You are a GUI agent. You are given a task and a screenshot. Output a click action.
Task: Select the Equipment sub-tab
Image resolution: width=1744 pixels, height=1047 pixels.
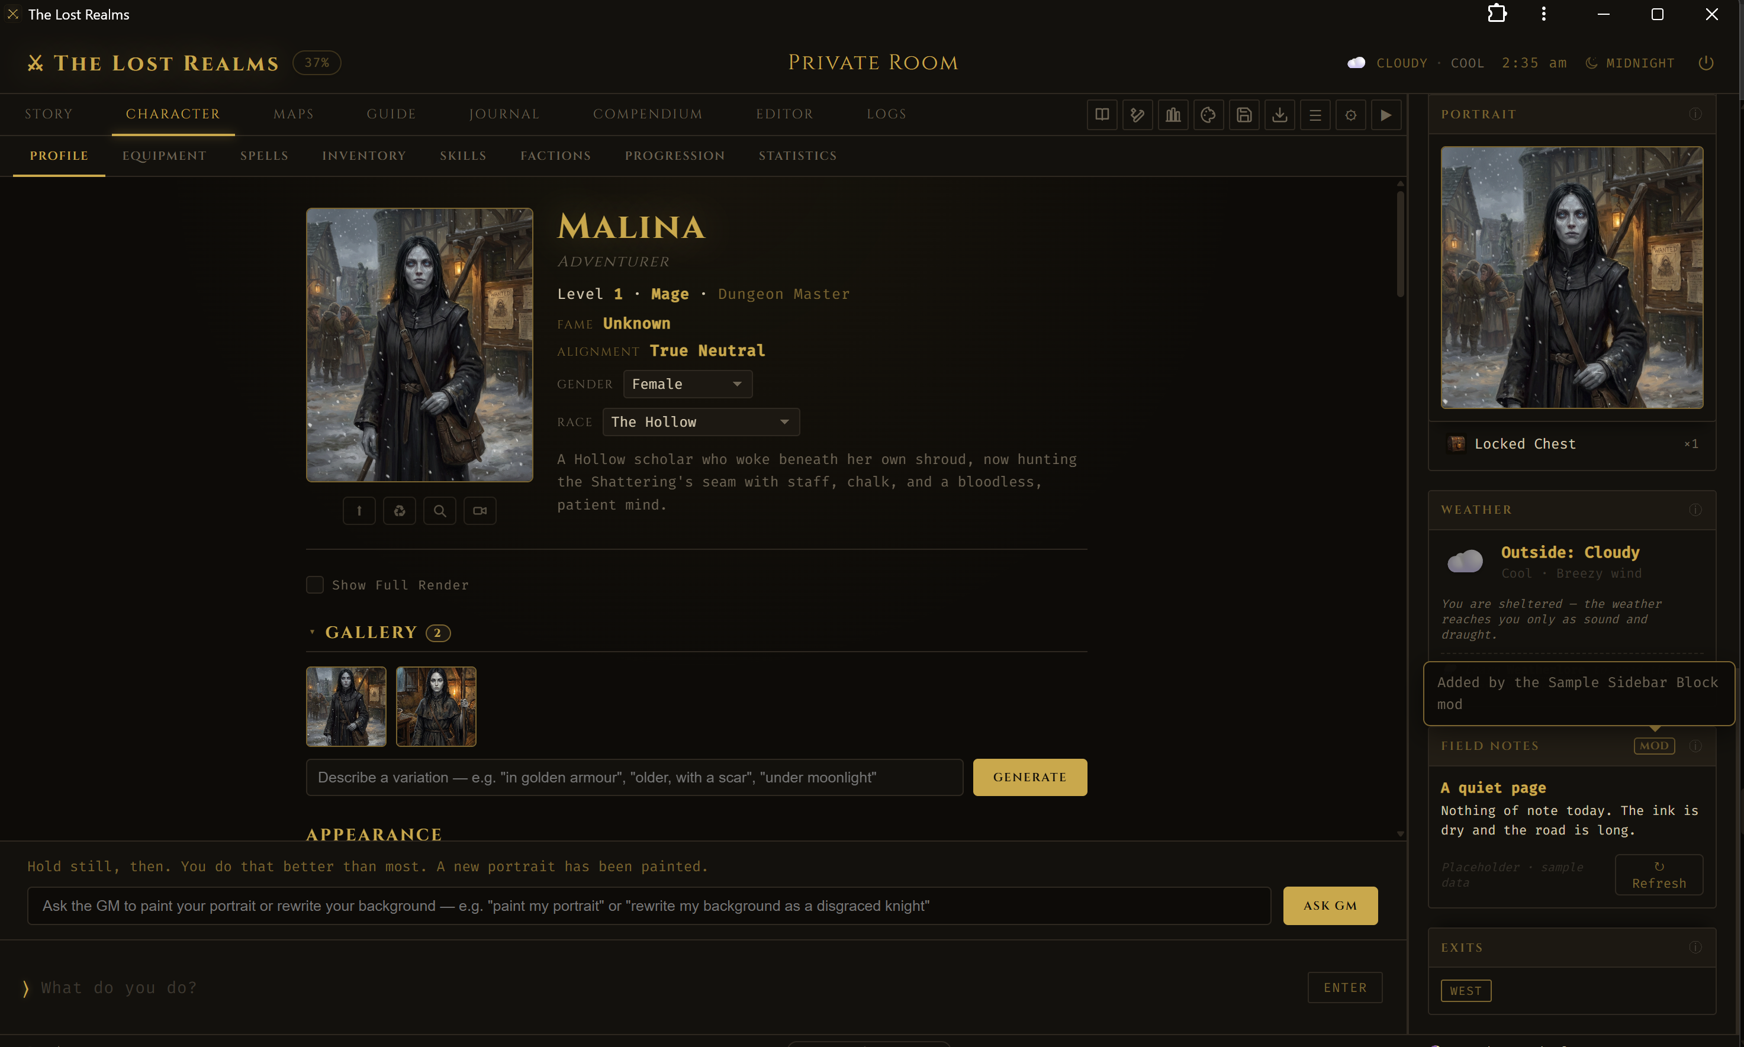coord(165,156)
